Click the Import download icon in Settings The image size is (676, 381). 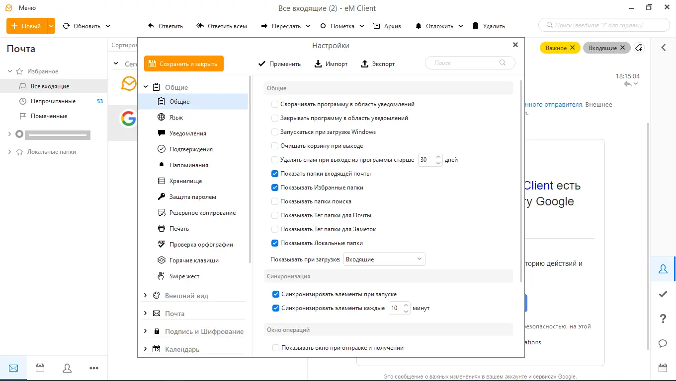319,63
